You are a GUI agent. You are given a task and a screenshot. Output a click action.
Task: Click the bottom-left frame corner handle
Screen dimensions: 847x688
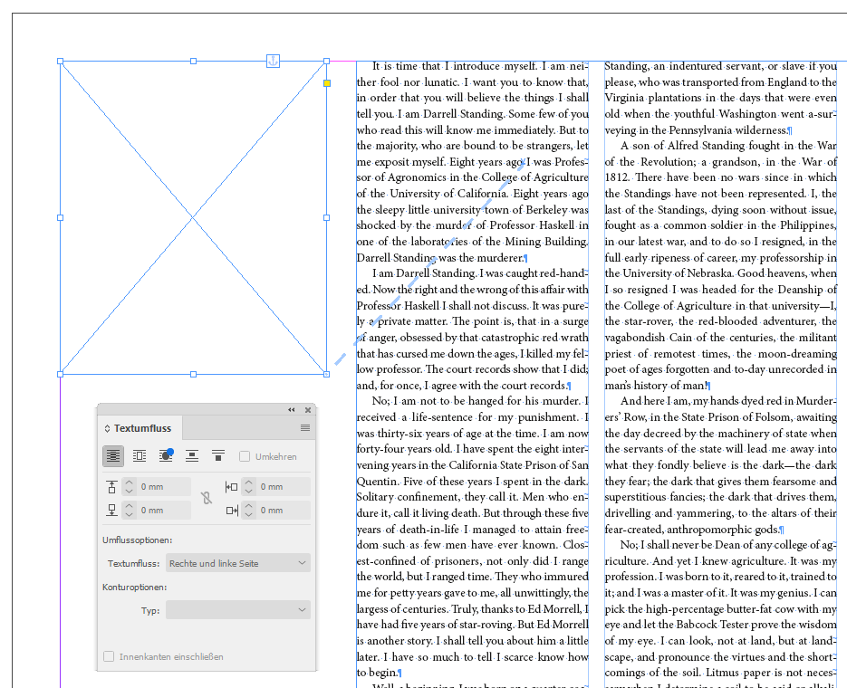click(61, 374)
